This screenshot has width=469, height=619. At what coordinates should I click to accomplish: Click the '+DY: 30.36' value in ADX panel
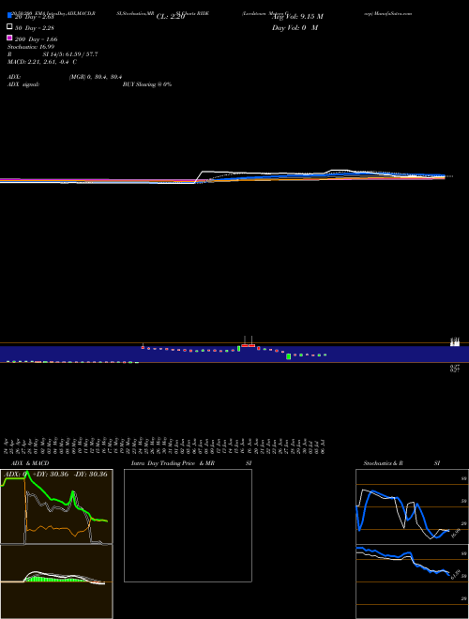pos(52,474)
